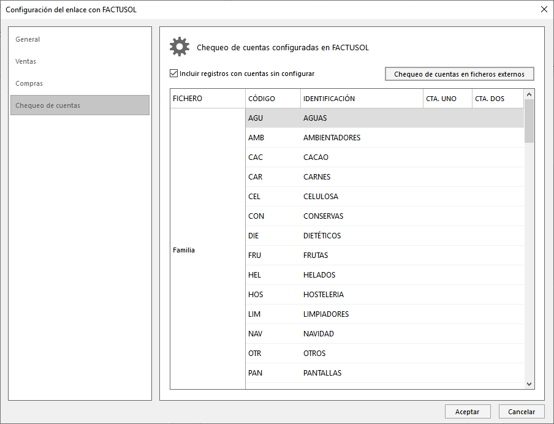Select the HOSTELERIA row
This screenshot has width=554, height=424.
pyautogui.click(x=385, y=295)
